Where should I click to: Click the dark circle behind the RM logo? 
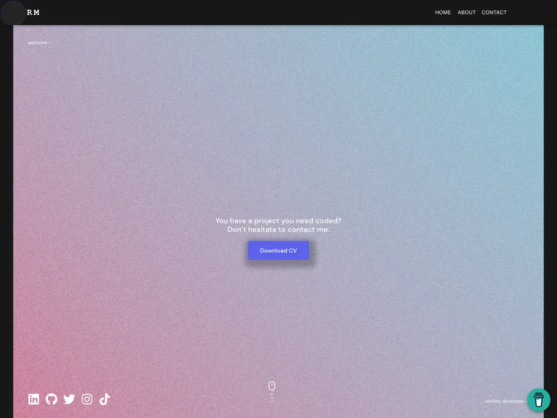pos(13,13)
